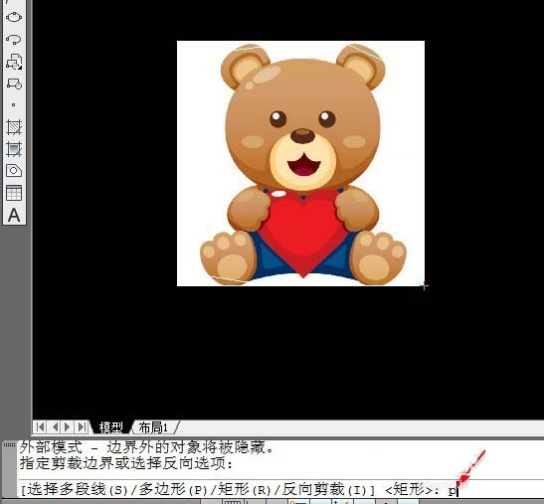
Task: Choose the Make Block tool
Action: [x=14, y=84]
